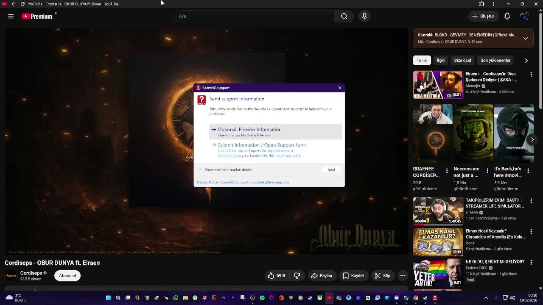
Task: Open Takipçilerim Evimi Bastı thumbnail
Action: point(438,211)
